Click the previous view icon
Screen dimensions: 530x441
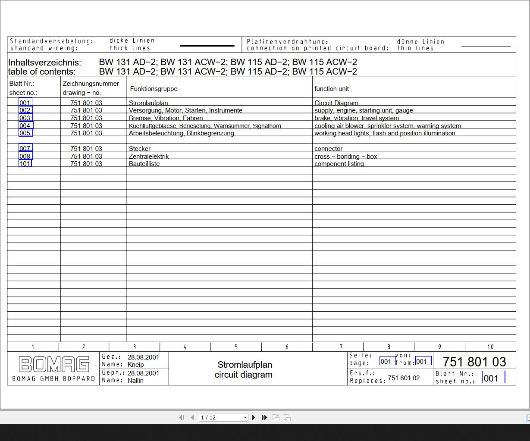276,418
